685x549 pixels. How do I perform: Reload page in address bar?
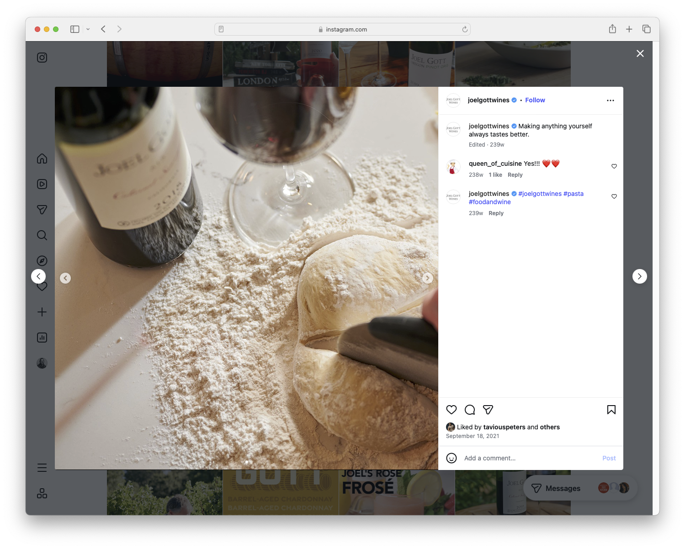coord(465,29)
